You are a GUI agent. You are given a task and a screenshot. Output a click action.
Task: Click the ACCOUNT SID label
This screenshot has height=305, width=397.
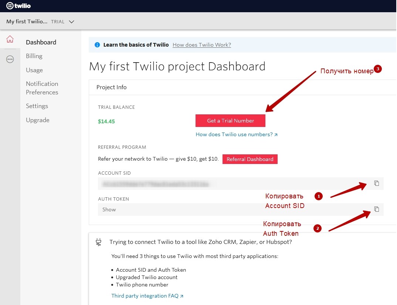[115, 173]
